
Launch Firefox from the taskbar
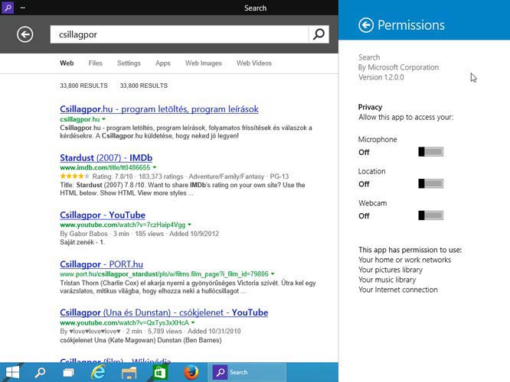(x=191, y=372)
